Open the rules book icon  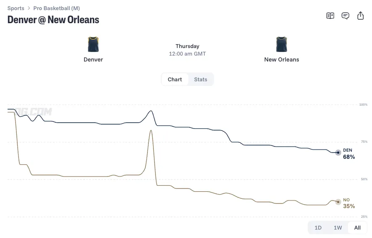tap(330, 16)
